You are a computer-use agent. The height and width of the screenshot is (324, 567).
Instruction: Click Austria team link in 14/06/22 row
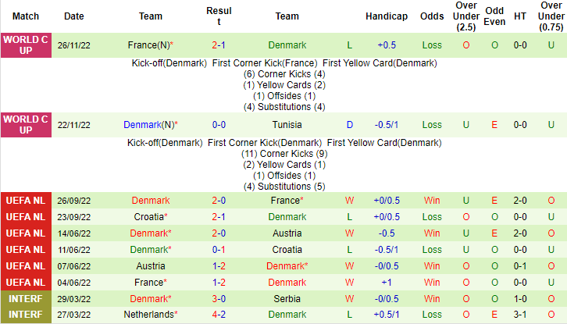(x=287, y=233)
